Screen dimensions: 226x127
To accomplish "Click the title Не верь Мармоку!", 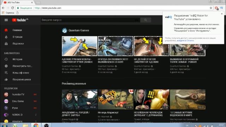I will pyautogui.click(x=108, y=113).
